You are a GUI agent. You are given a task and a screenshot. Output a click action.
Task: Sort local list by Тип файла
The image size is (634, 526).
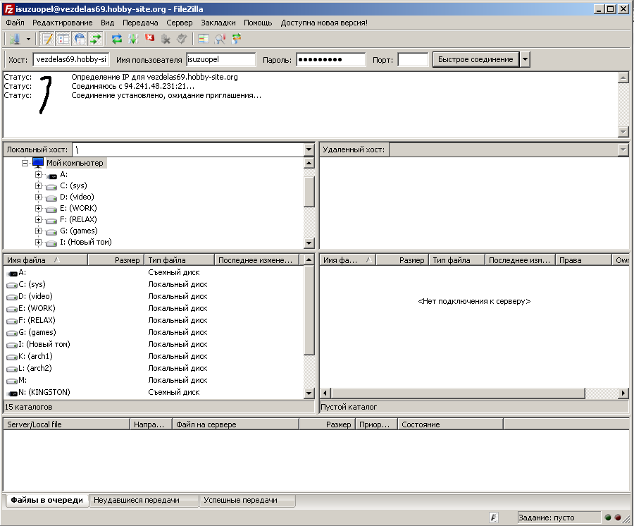180,260
